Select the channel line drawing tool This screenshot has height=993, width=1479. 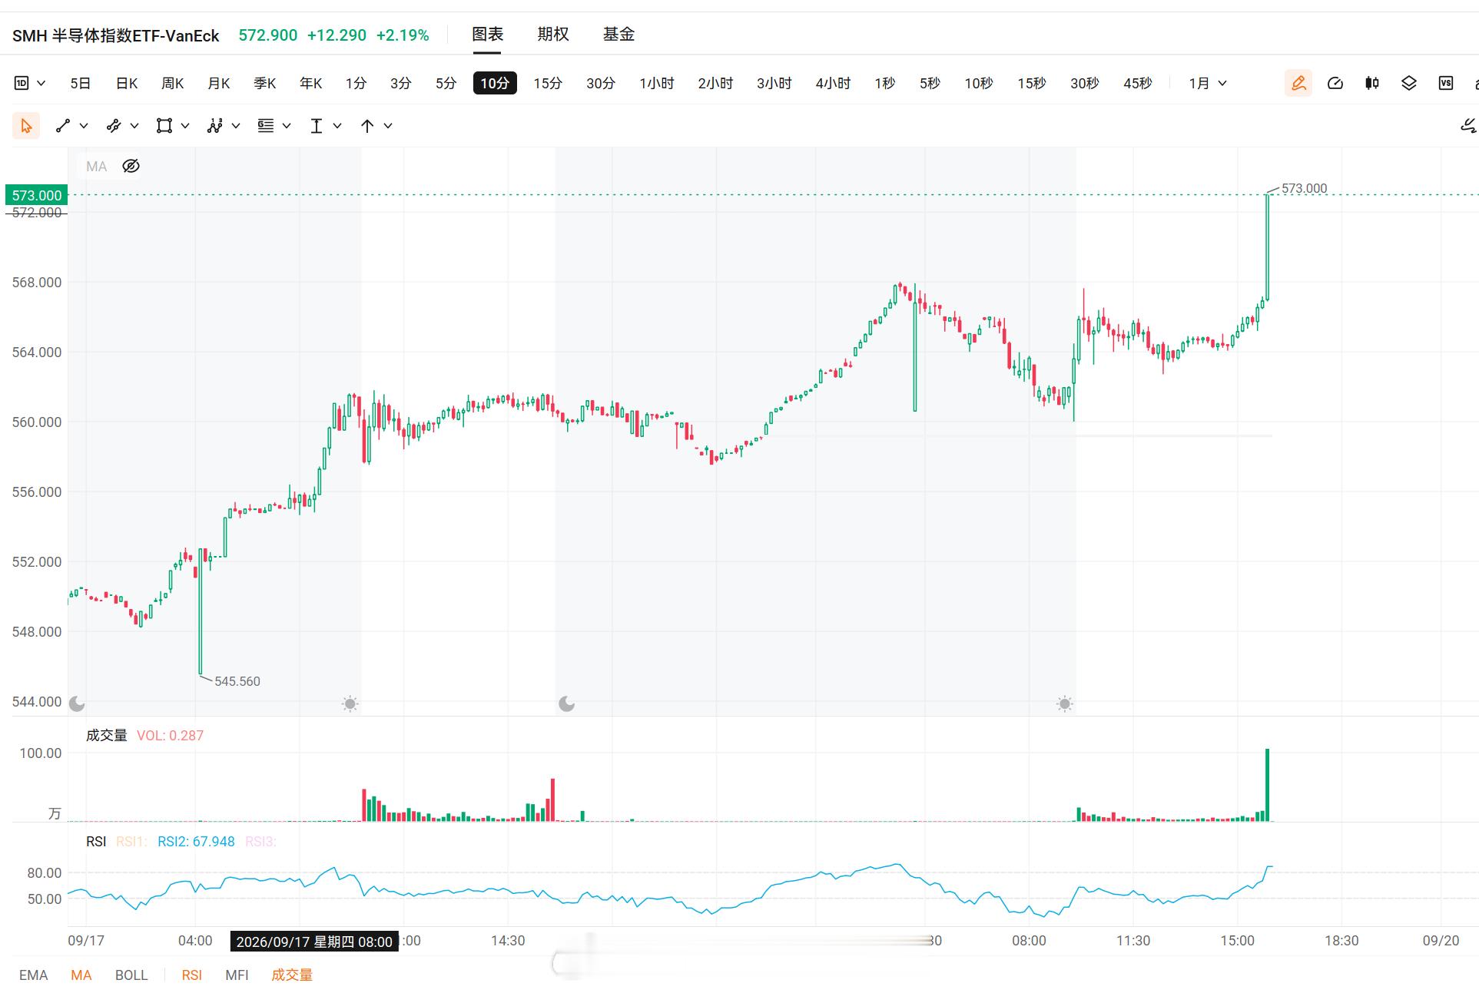tap(114, 126)
